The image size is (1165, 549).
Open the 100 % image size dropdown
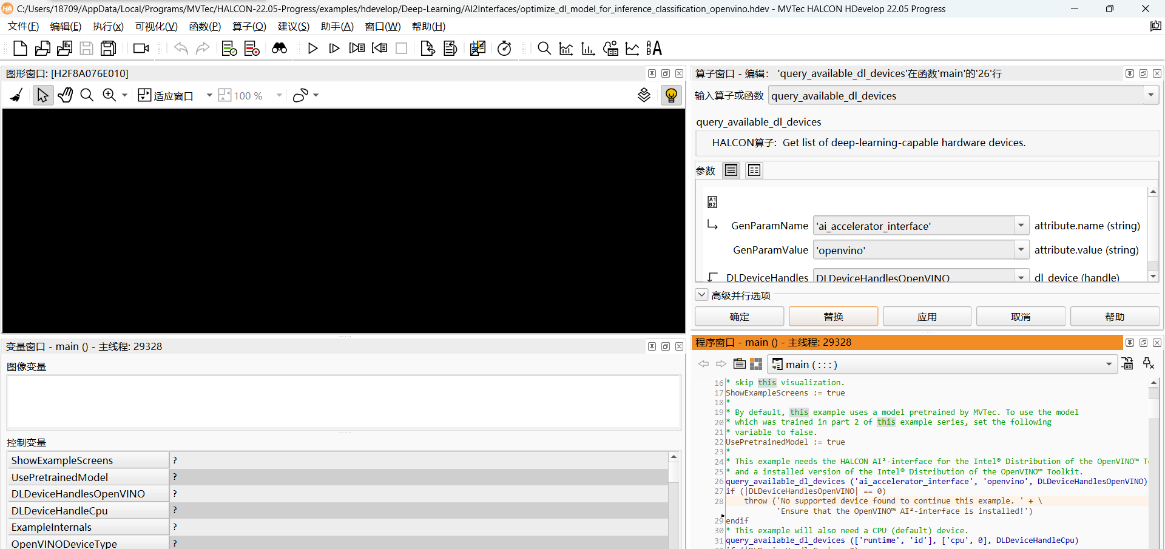[x=279, y=95]
